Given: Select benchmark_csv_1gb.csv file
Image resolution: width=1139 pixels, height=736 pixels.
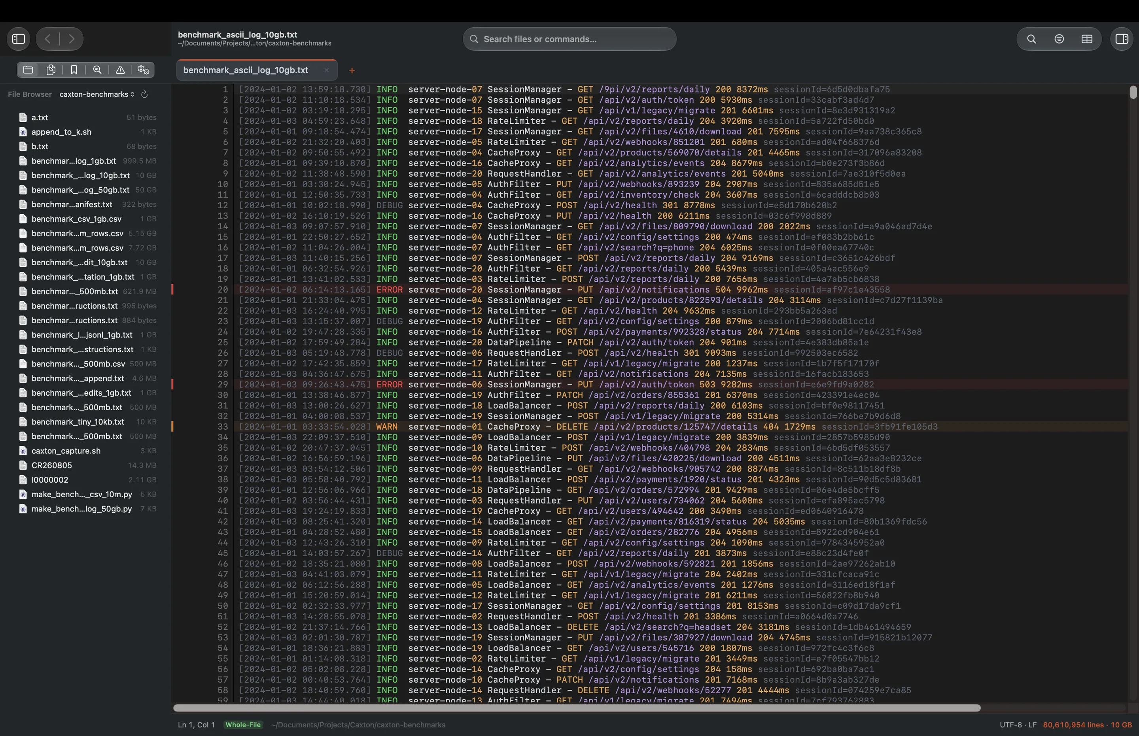Looking at the screenshot, I should coord(88,219).
